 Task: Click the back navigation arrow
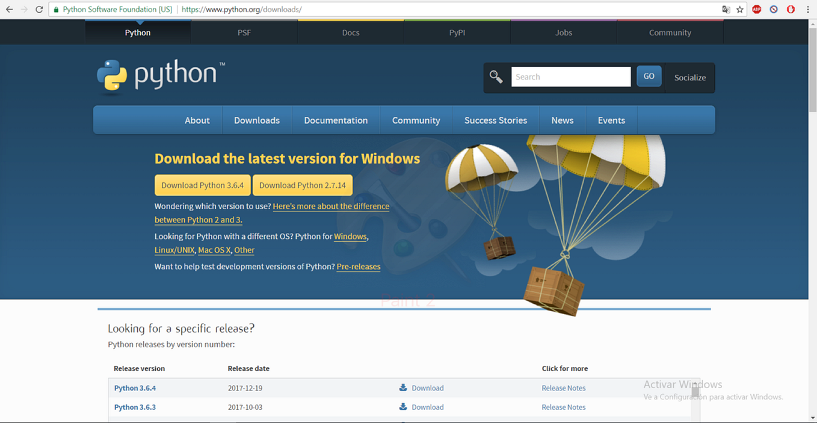point(10,9)
